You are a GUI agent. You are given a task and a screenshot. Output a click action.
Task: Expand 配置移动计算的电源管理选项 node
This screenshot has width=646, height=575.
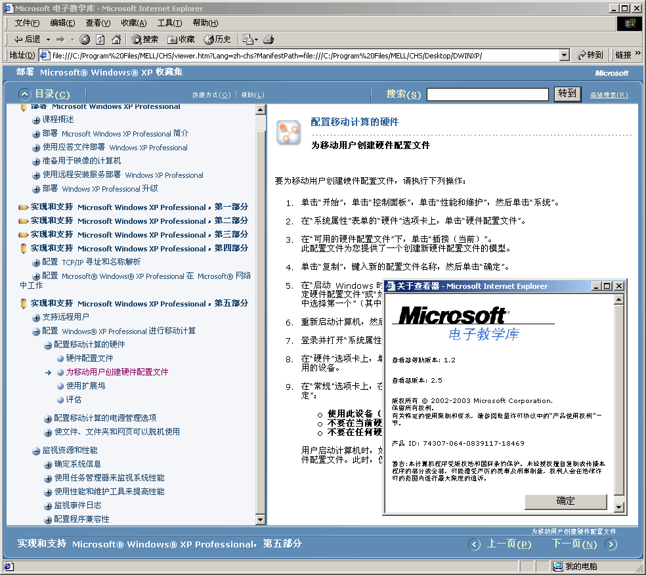click(48, 419)
